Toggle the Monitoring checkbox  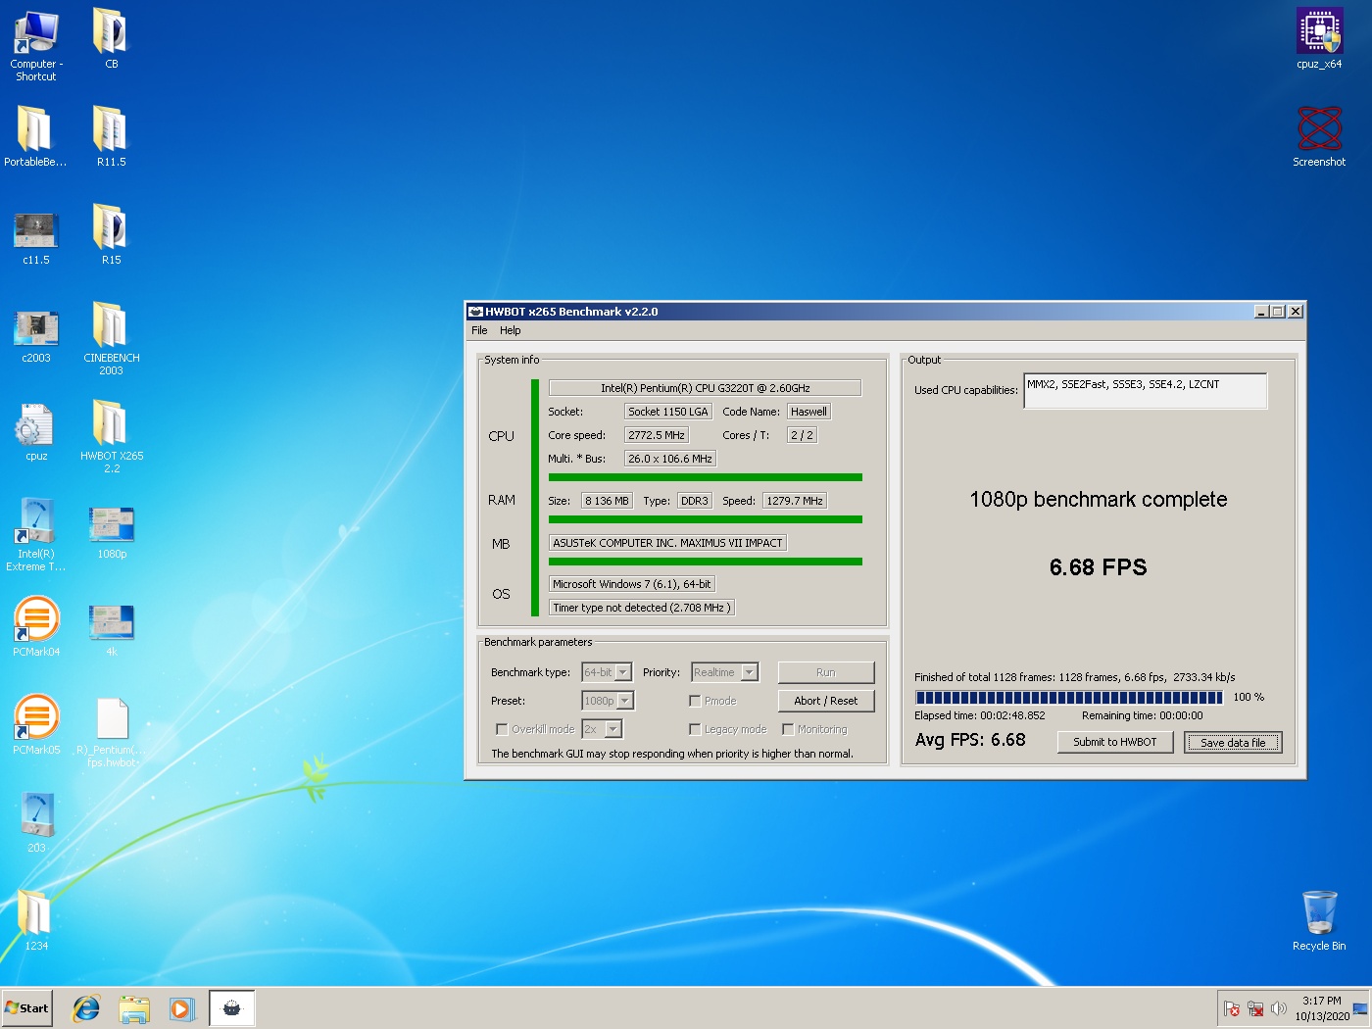click(x=788, y=729)
